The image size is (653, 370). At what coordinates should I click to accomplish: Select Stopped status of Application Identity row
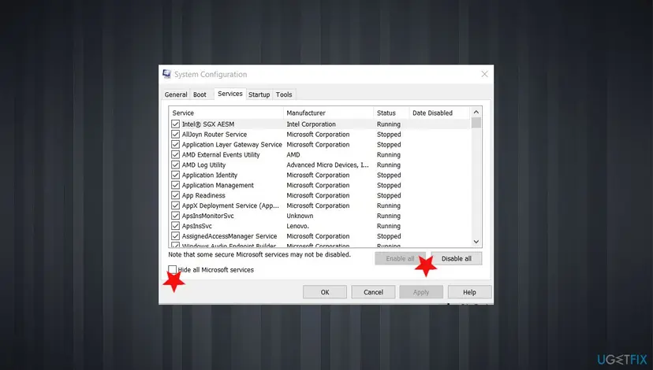[389, 175]
